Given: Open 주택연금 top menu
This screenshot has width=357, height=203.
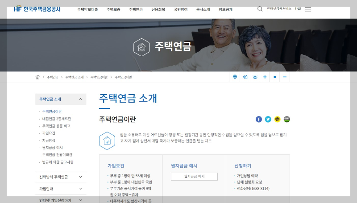Looking at the screenshot, I should click(136, 9).
